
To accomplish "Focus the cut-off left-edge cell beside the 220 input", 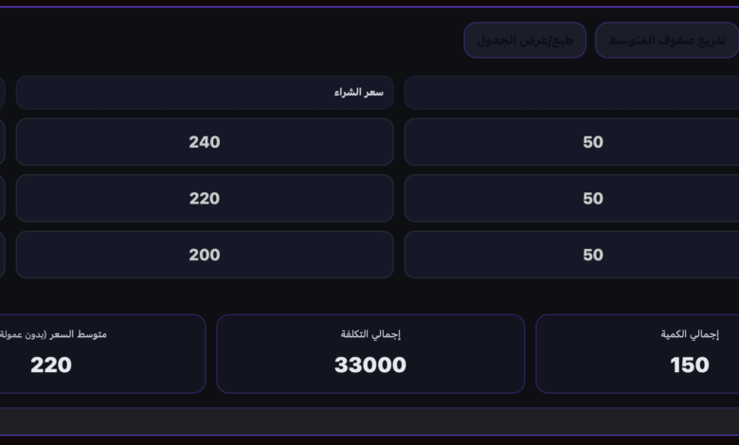I will [x=2, y=198].
